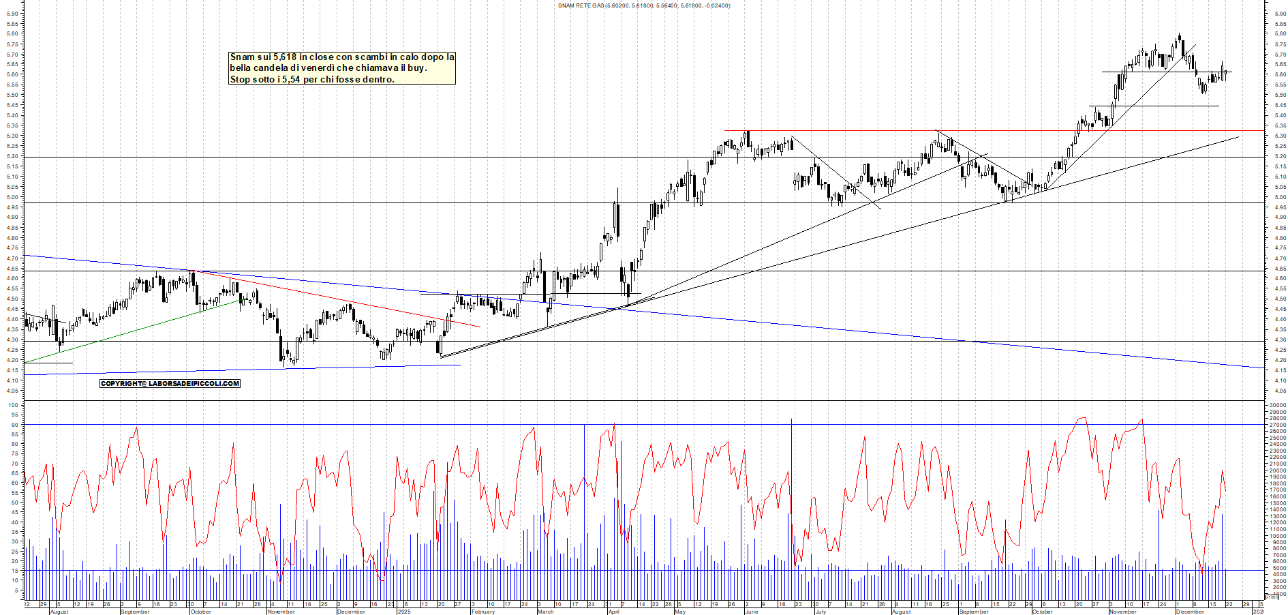Open the laborsadeipiccoli.com copyright label
Image resolution: width=1288 pixels, height=615 pixels.
click(x=170, y=384)
